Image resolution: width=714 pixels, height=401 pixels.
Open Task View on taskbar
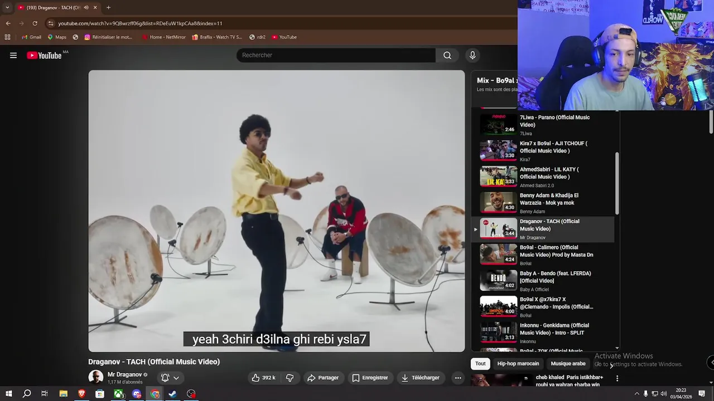pos(45,394)
